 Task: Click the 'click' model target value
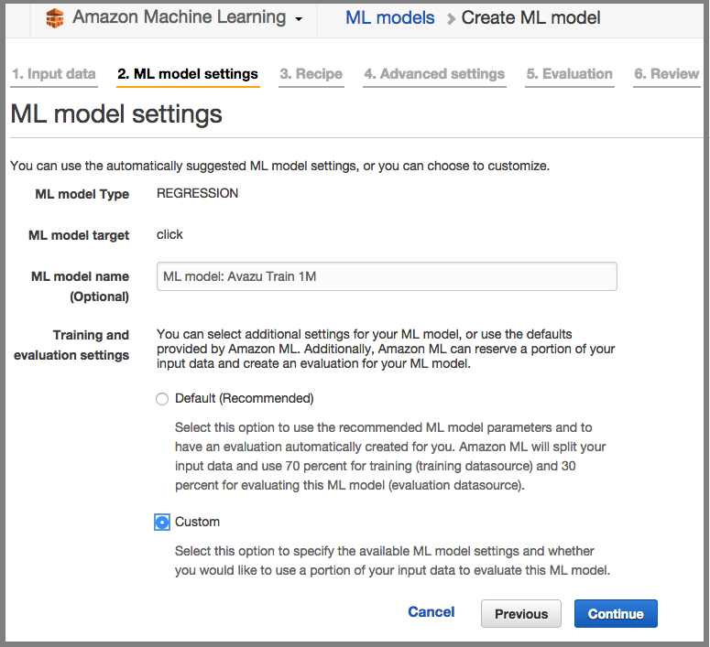[169, 235]
